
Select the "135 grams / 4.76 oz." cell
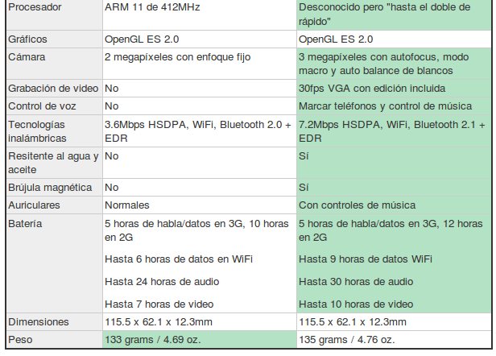(347, 340)
